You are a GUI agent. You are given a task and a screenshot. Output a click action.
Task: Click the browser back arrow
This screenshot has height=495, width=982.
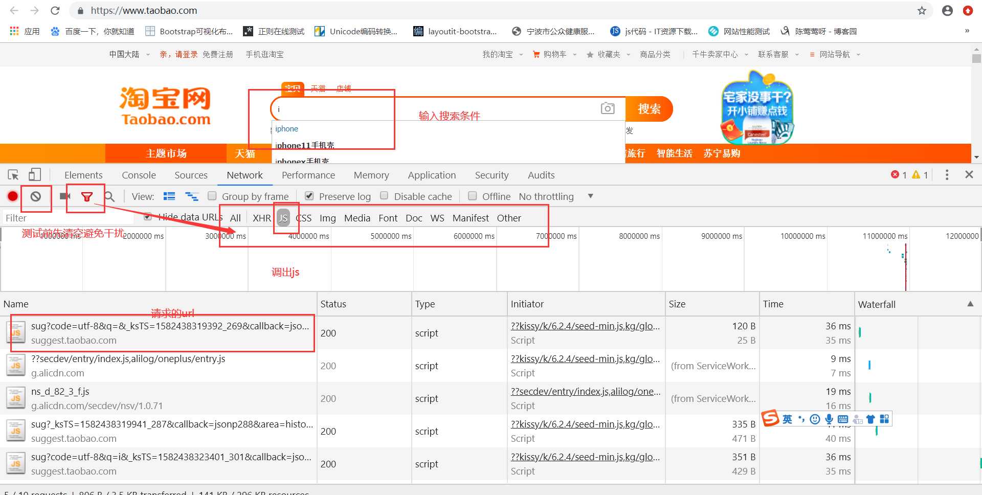coord(14,10)
